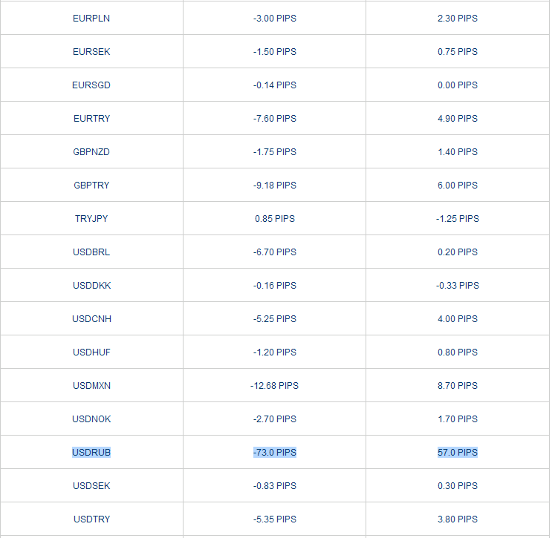Open the GBPNZD pair link
The width and height of the screenshot is (555, 538).
(x=91, y=151)
